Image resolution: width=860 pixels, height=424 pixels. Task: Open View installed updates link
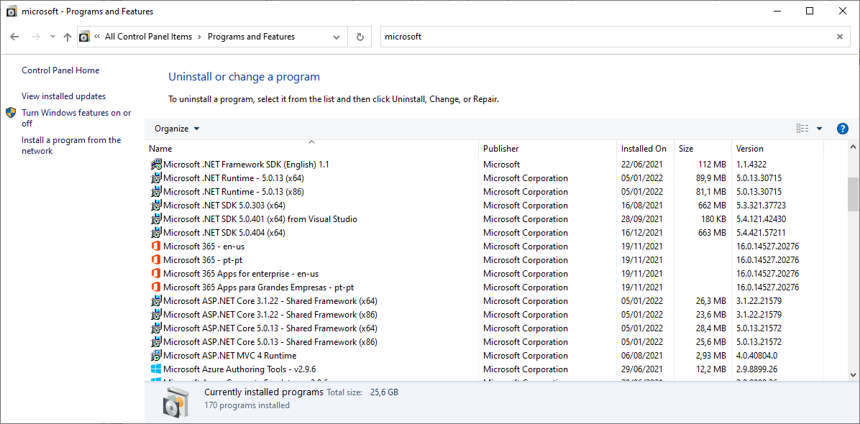pos(63,96)
